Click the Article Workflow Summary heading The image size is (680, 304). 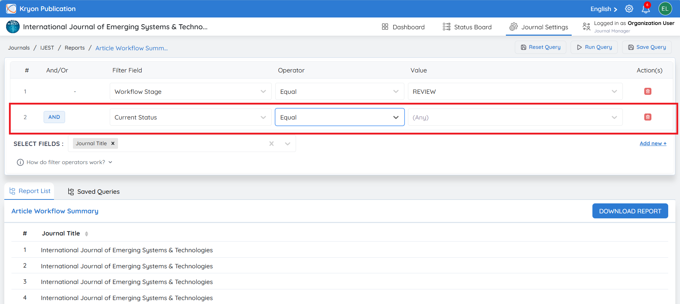(55, 211)
